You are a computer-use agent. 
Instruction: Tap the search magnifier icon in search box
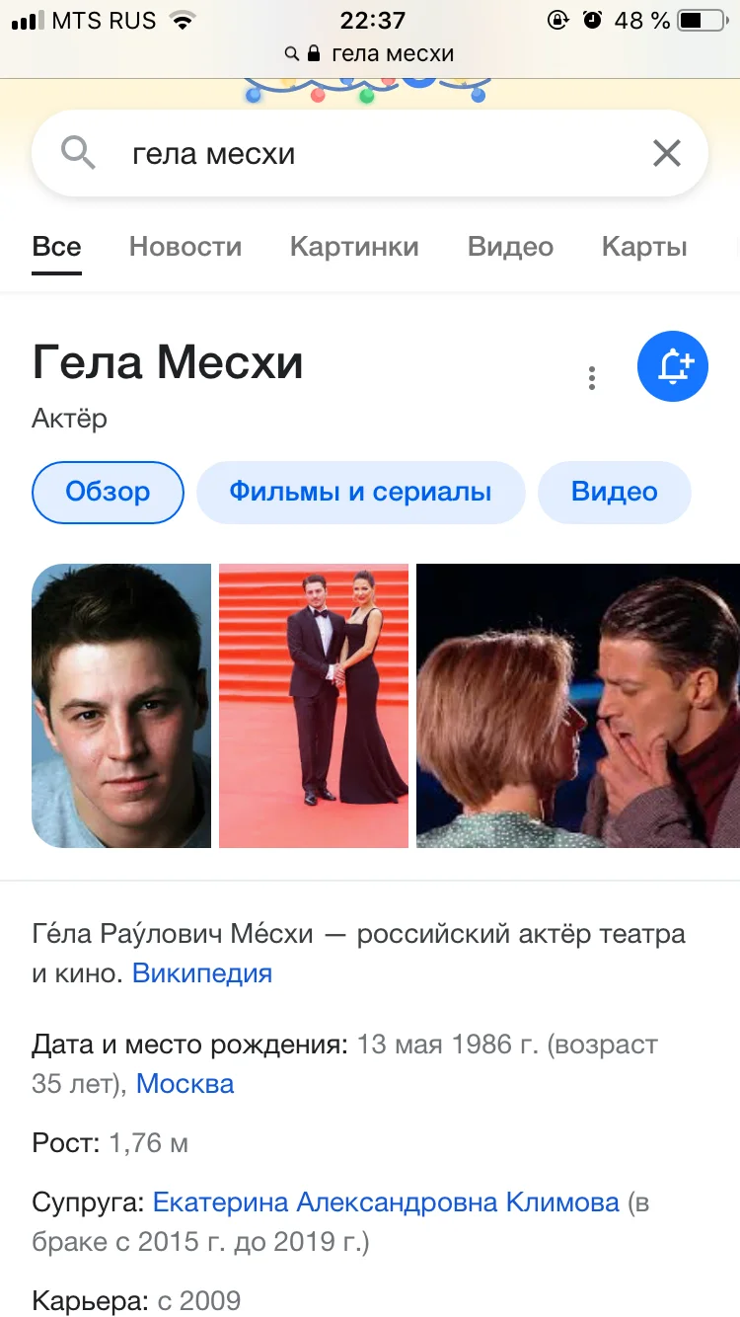[x=78, y=153]
